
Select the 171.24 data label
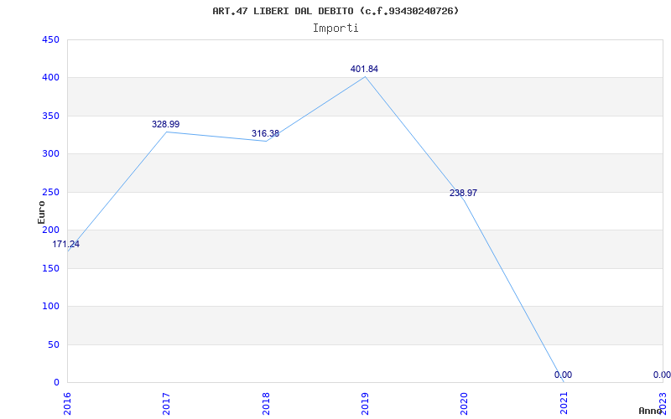tap(66, 245)
